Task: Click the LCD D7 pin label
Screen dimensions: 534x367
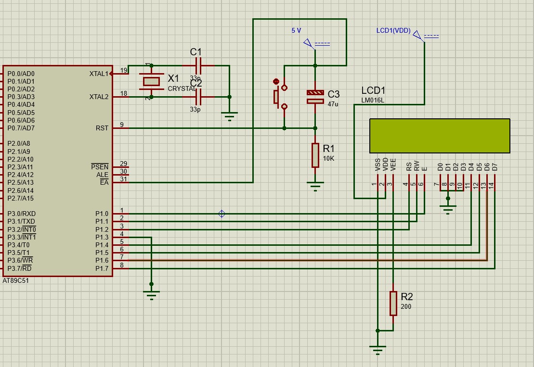Action: pos(495,167)
